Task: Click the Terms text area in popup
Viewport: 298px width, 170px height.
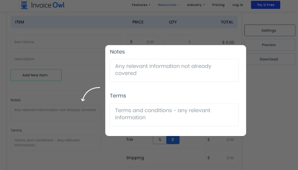Action: pos(174,114)
